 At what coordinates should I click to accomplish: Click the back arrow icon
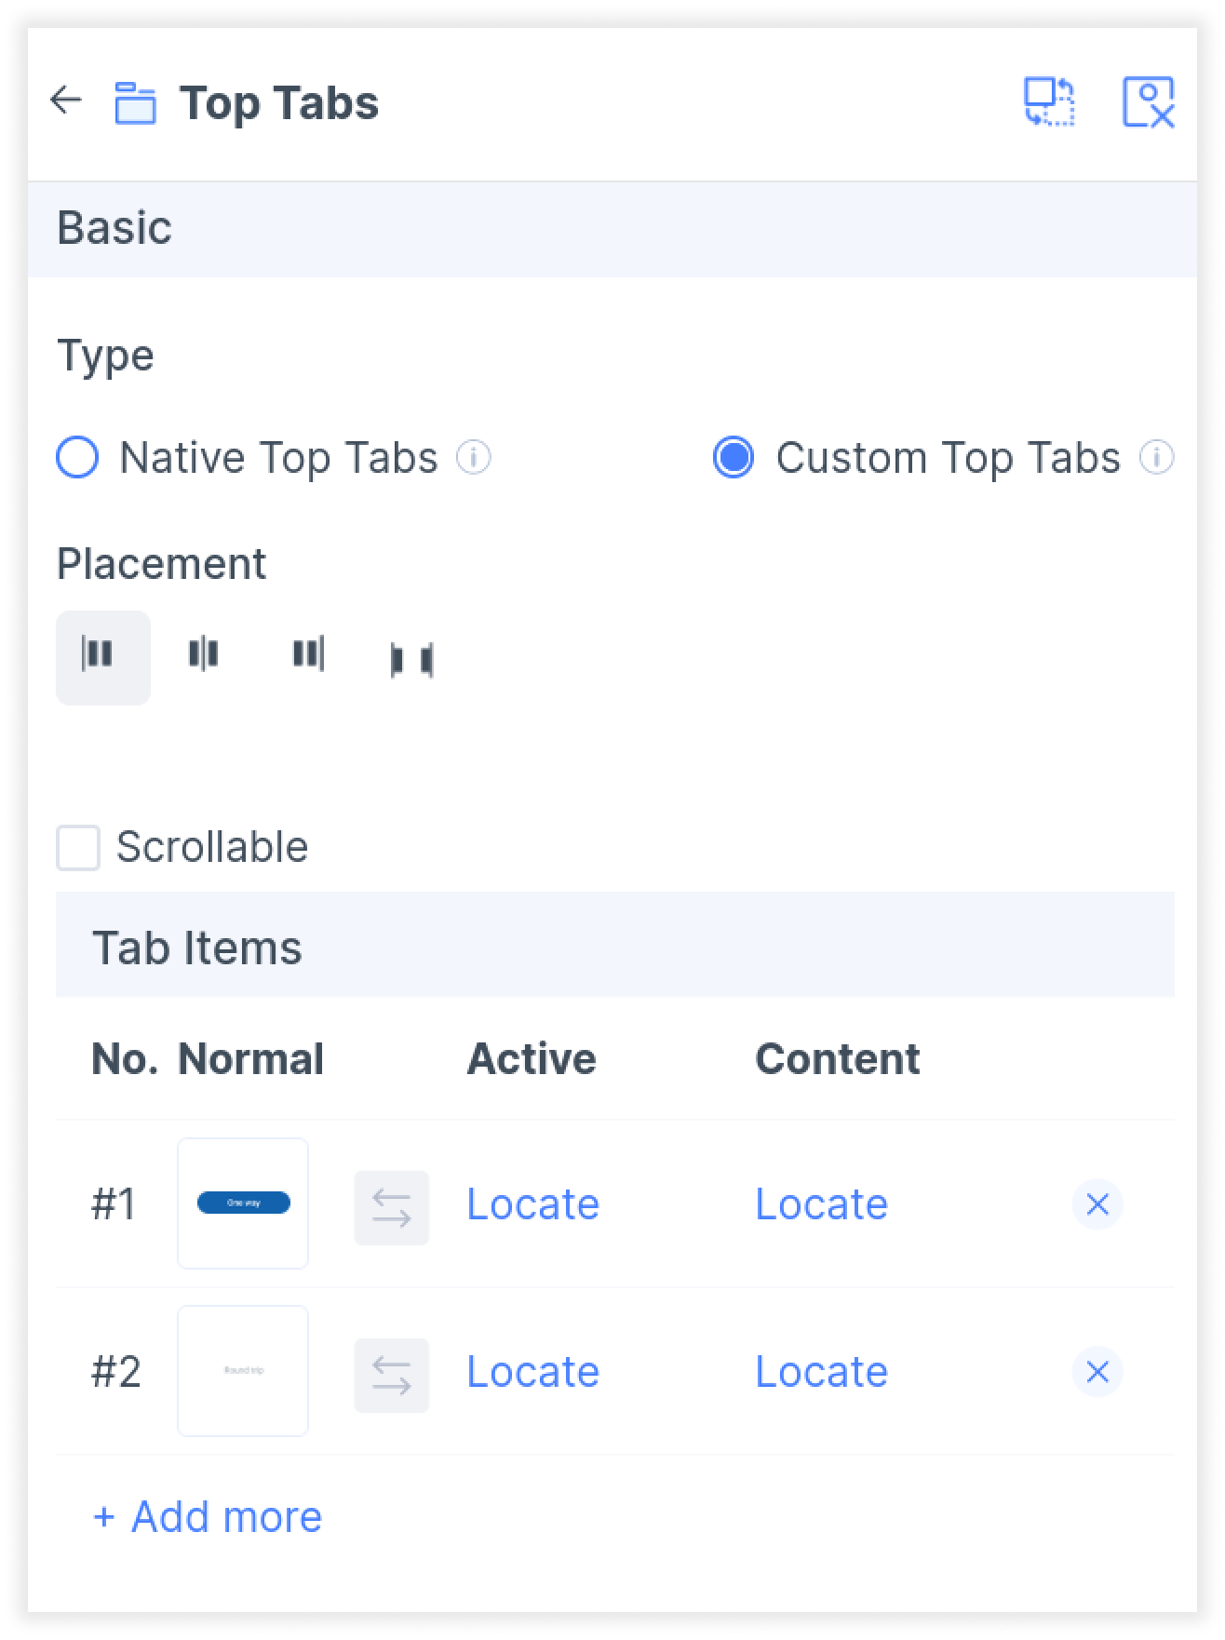pyautogui.click(x=66, y=100)
